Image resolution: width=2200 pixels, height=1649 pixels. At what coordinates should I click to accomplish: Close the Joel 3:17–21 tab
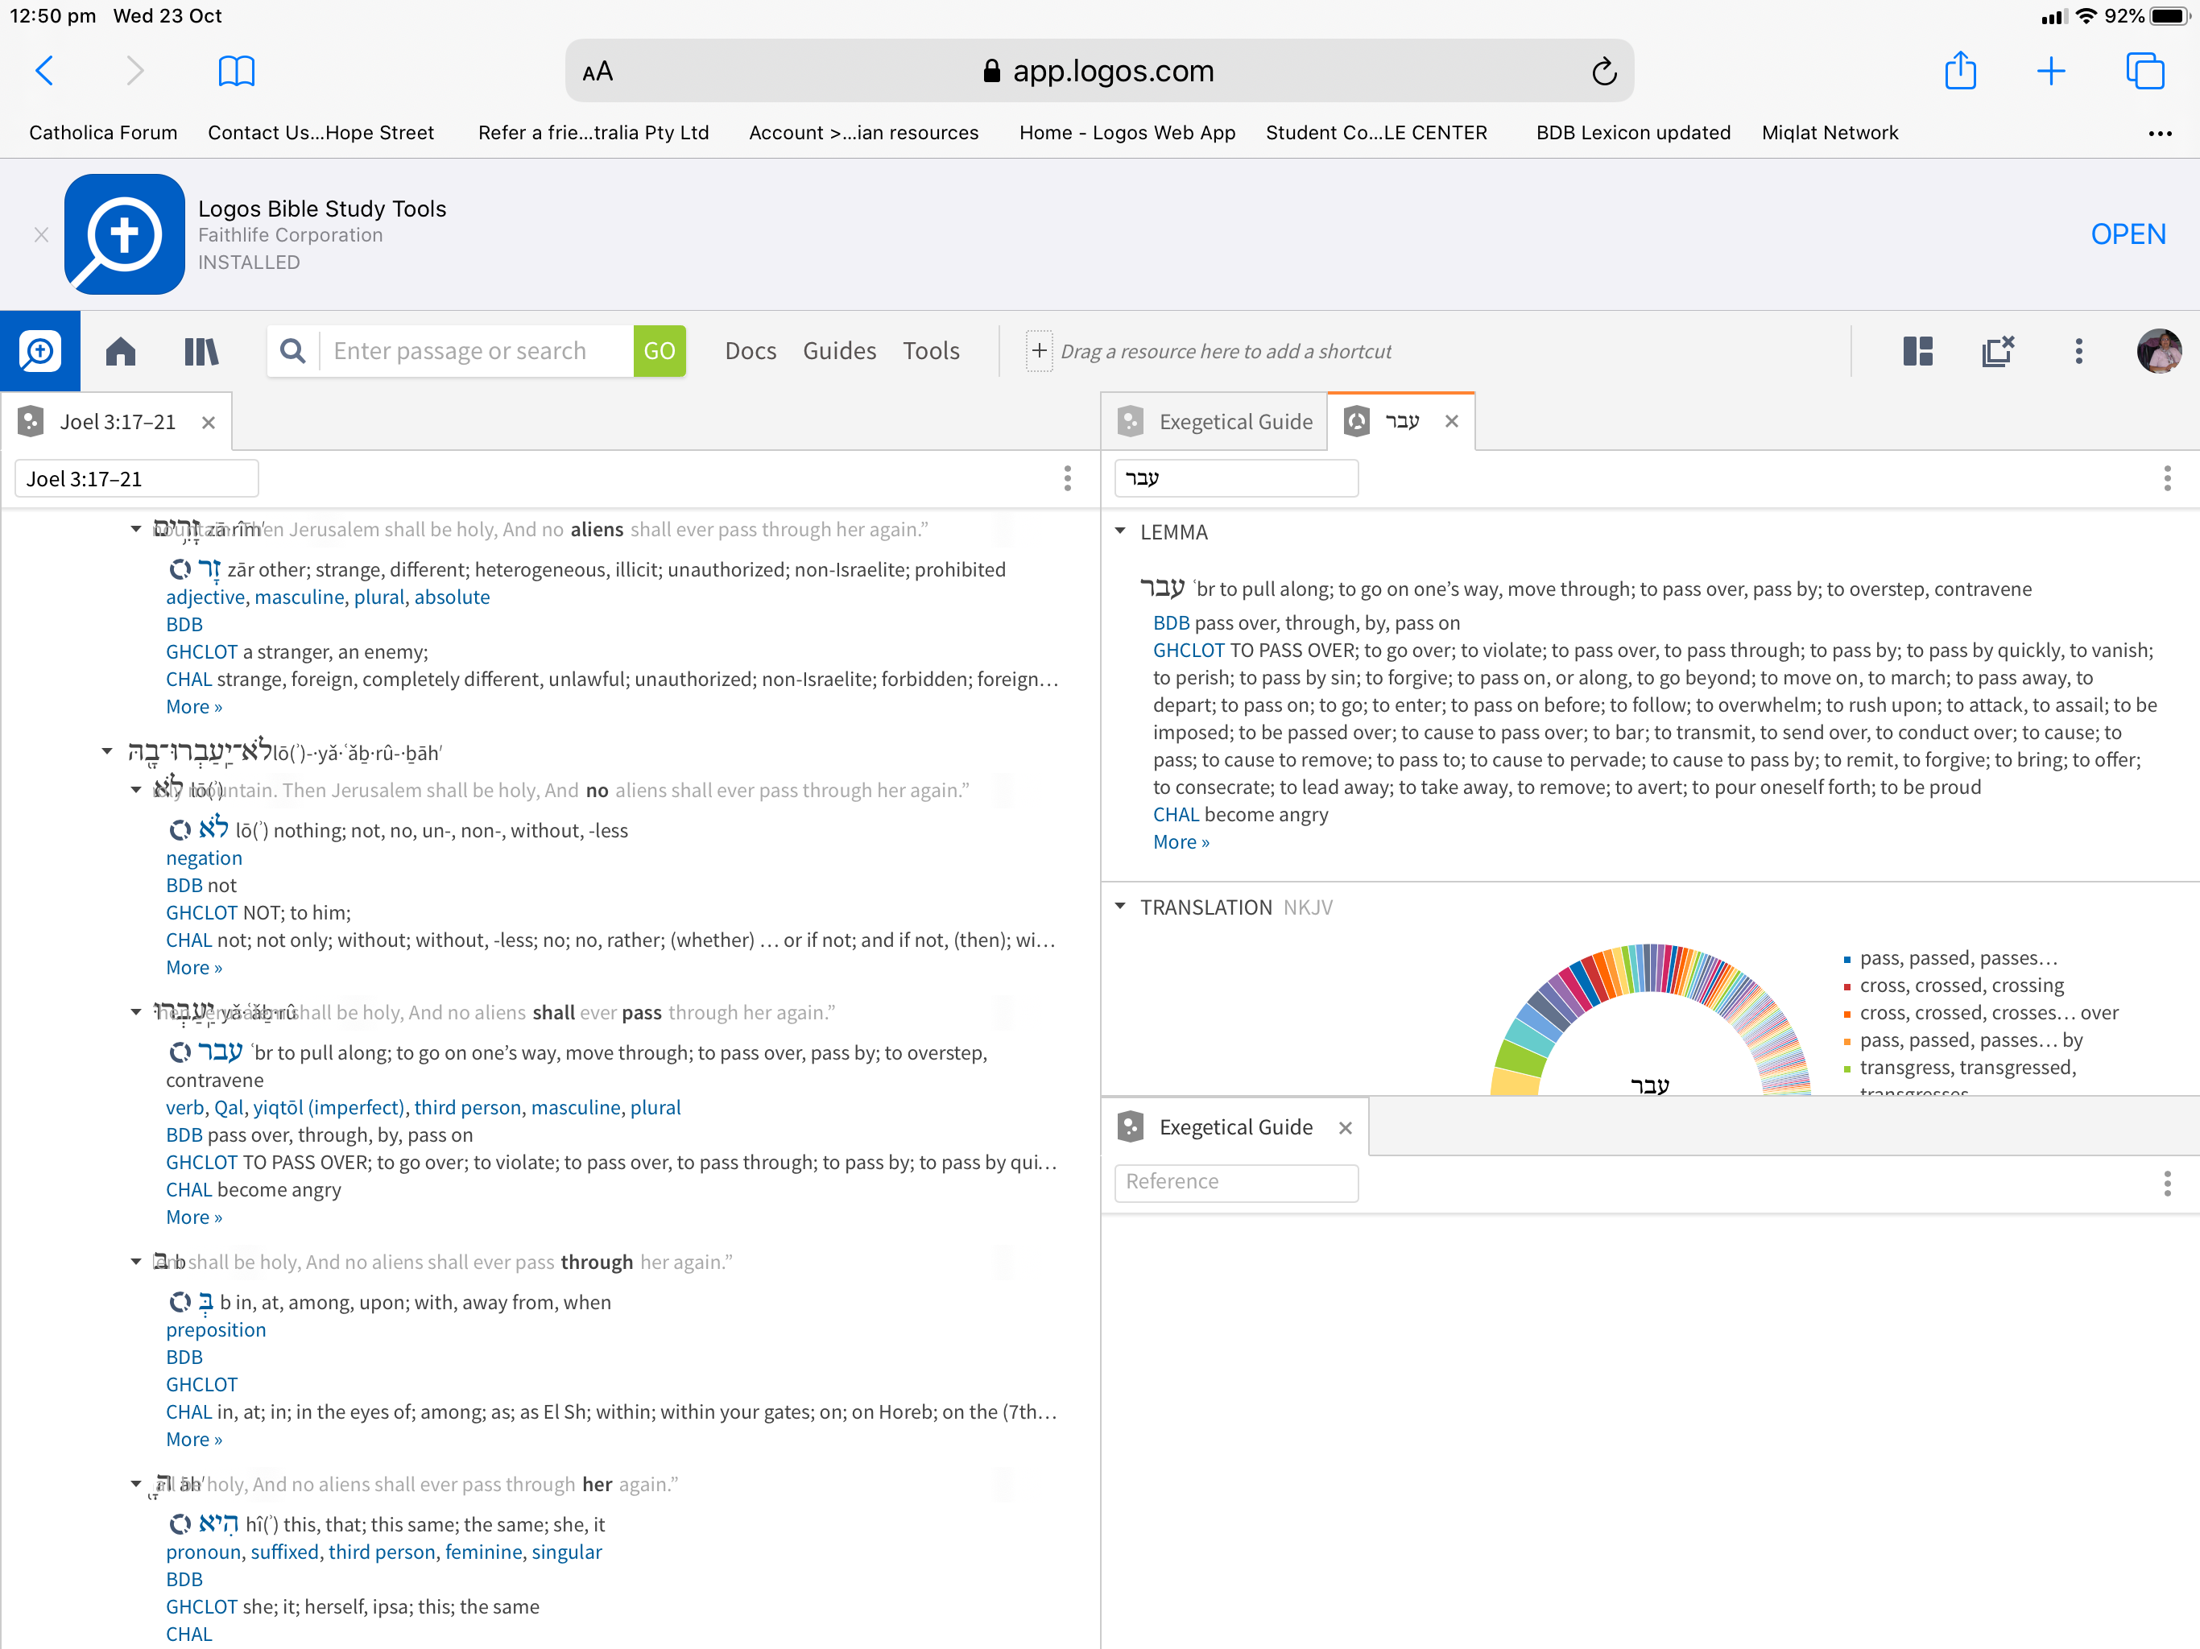pos(209,423)
